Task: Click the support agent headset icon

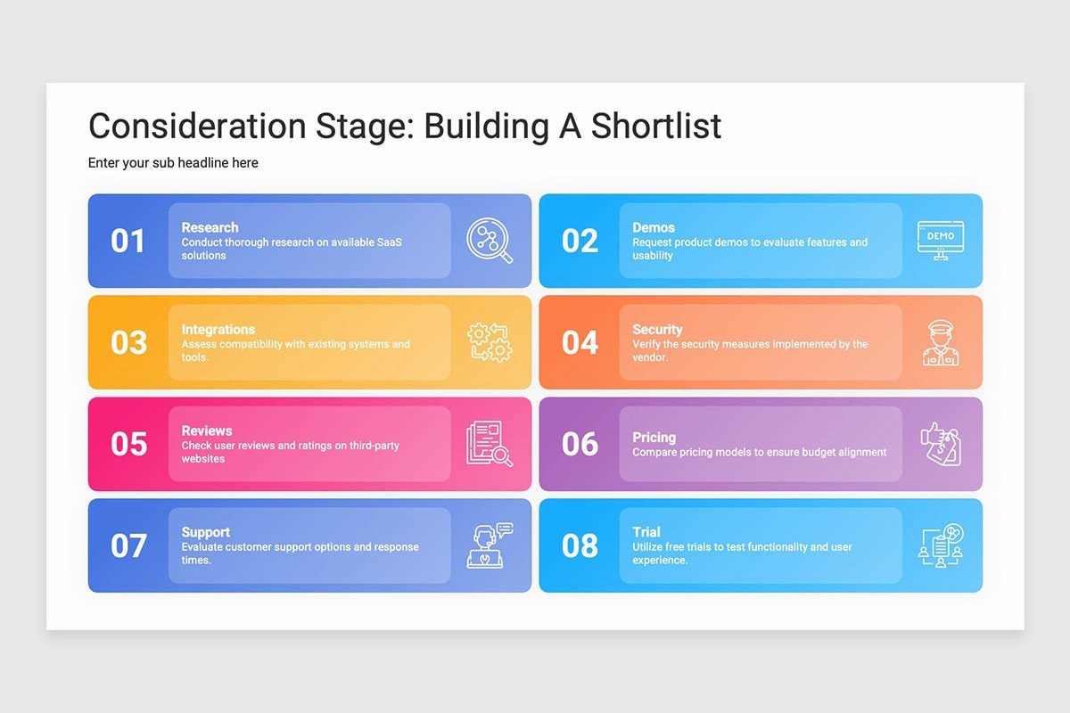Action: [x=490, y=545]
